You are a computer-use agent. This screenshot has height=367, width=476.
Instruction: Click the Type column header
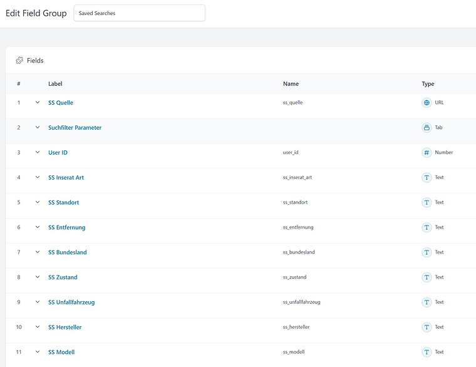pyautogui.click(x=428, y=84)
